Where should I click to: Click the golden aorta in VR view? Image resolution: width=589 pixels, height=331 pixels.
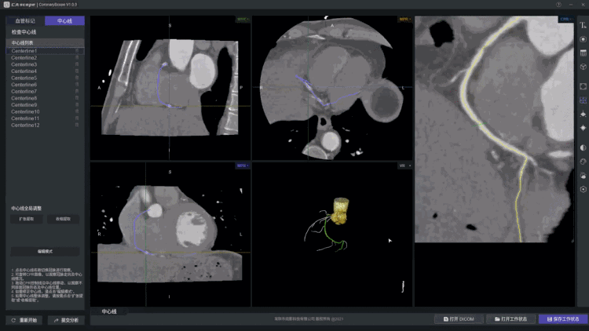[x=341, y=210]
